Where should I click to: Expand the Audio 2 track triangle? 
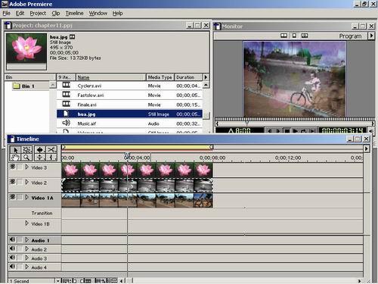pyautogui.click(x=26, y=249)
